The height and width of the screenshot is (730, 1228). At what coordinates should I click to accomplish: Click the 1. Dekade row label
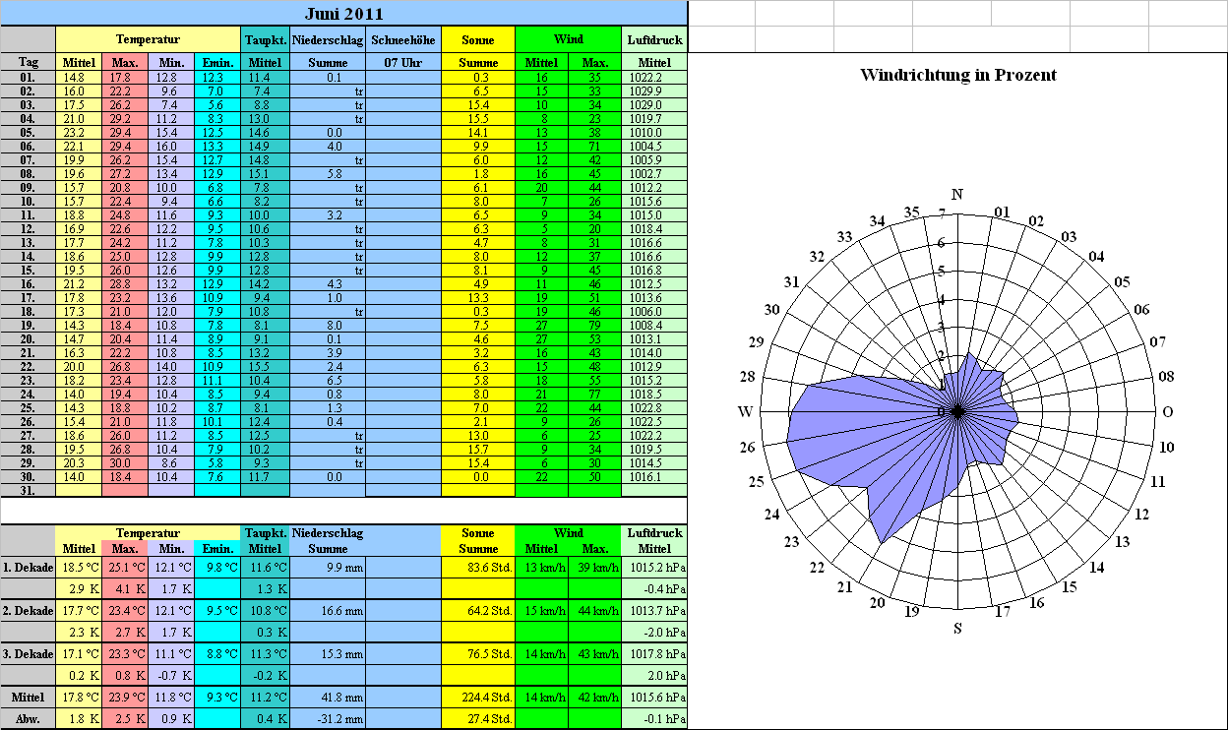click(x=28, y=568)
